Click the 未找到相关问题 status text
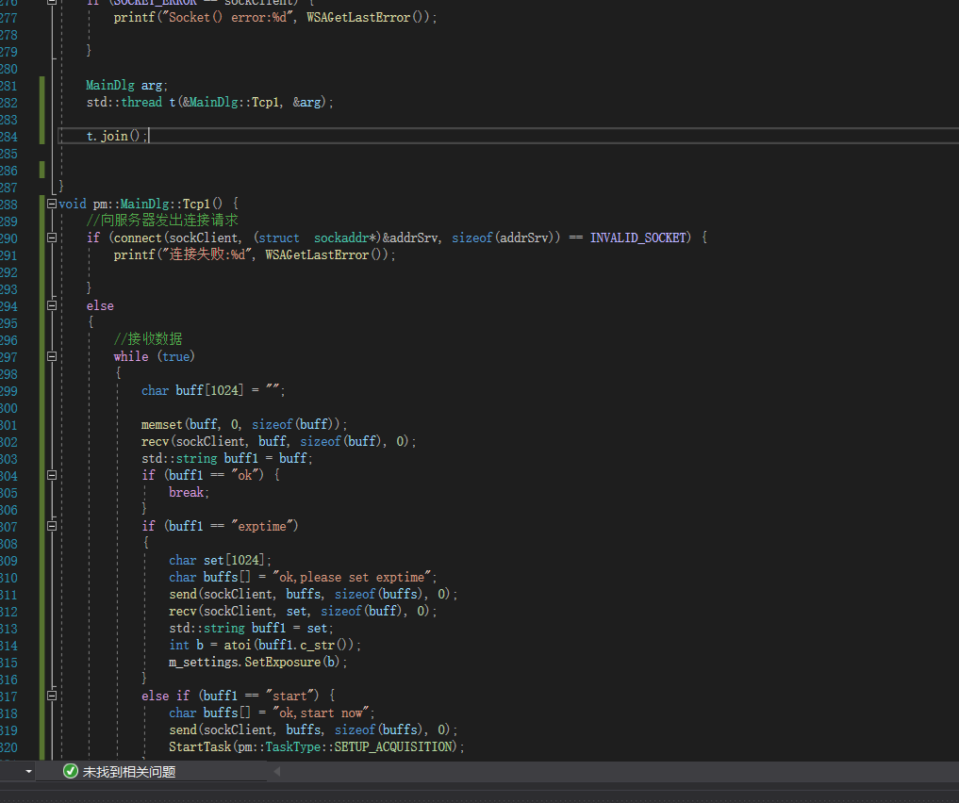The height and width of the screenshot is (803, 959). click(129, 772)
